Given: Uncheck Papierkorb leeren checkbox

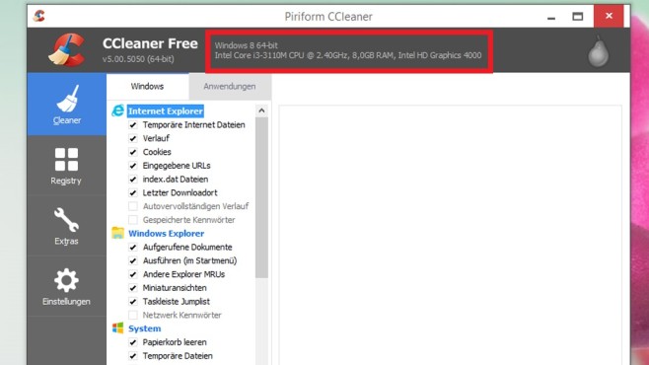Looking at the screenshot, I should [133, 342].
